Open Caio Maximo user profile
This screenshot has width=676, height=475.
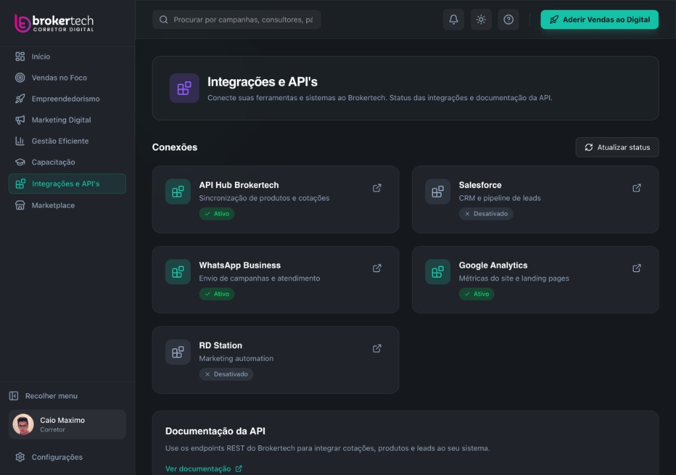[67, 424]
